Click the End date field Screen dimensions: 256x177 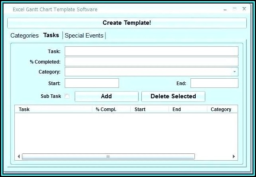pos(214,83)
